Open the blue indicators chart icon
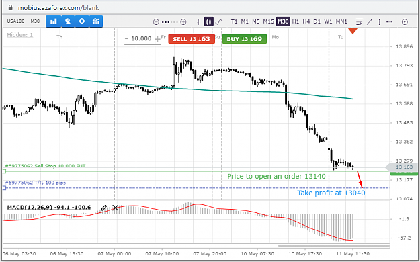 tap(96, 21)
